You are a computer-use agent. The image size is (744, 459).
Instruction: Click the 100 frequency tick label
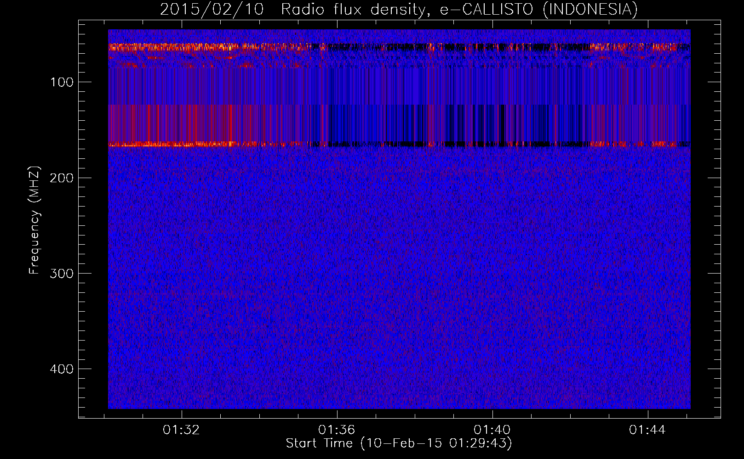[62, 83]
